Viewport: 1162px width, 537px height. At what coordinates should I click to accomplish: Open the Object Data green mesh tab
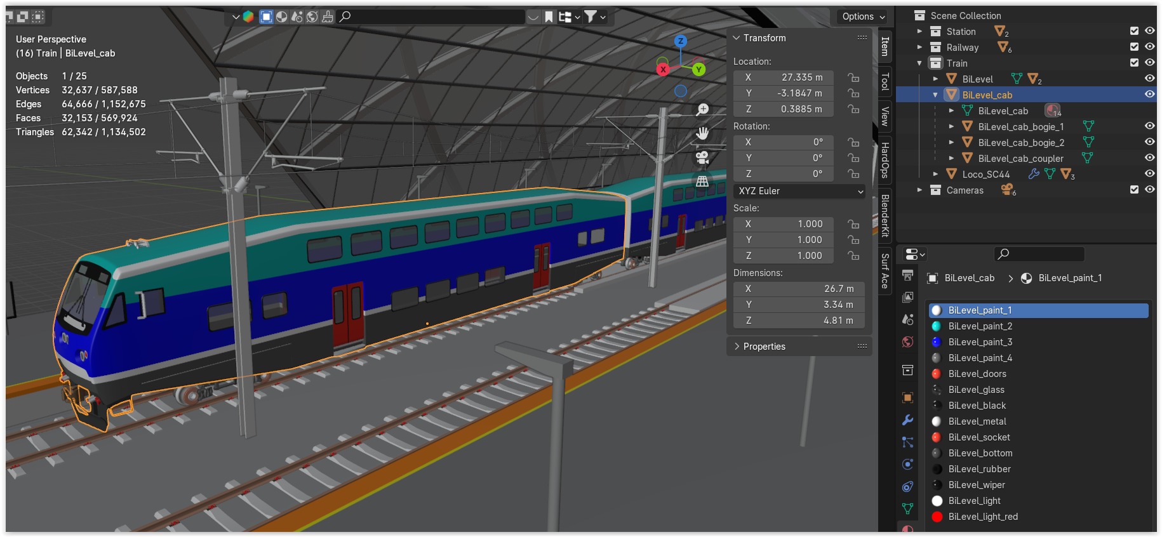[x=907, y=509]
